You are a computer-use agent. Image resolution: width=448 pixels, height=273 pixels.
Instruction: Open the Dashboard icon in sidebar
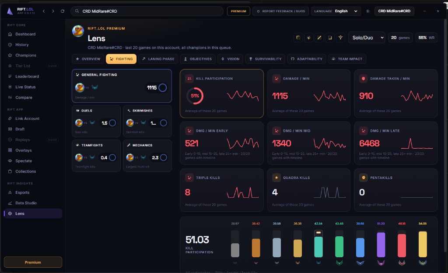(x=10, y=34)
